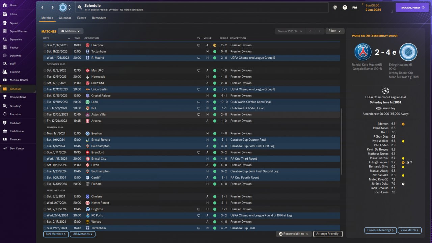Image resolution: width=432 pixels, height=243 pixels.
Task: Go to Tactics screen
Action: point(14,48)
